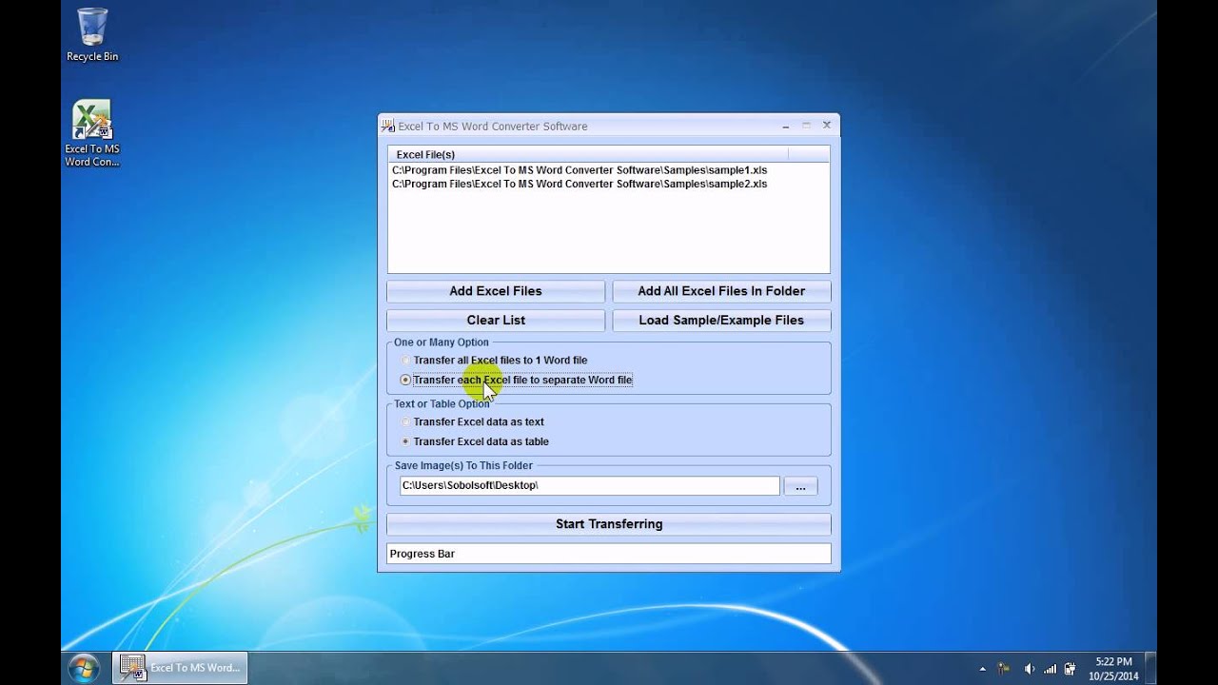Image resolution: width=1218 pixels, height=685 pixels.
Task: Load Sample/Example Files
Action: coord(721,321)
